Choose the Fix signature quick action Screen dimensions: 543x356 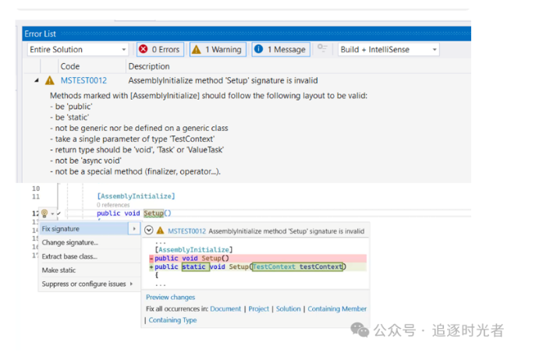pos(84,229)
